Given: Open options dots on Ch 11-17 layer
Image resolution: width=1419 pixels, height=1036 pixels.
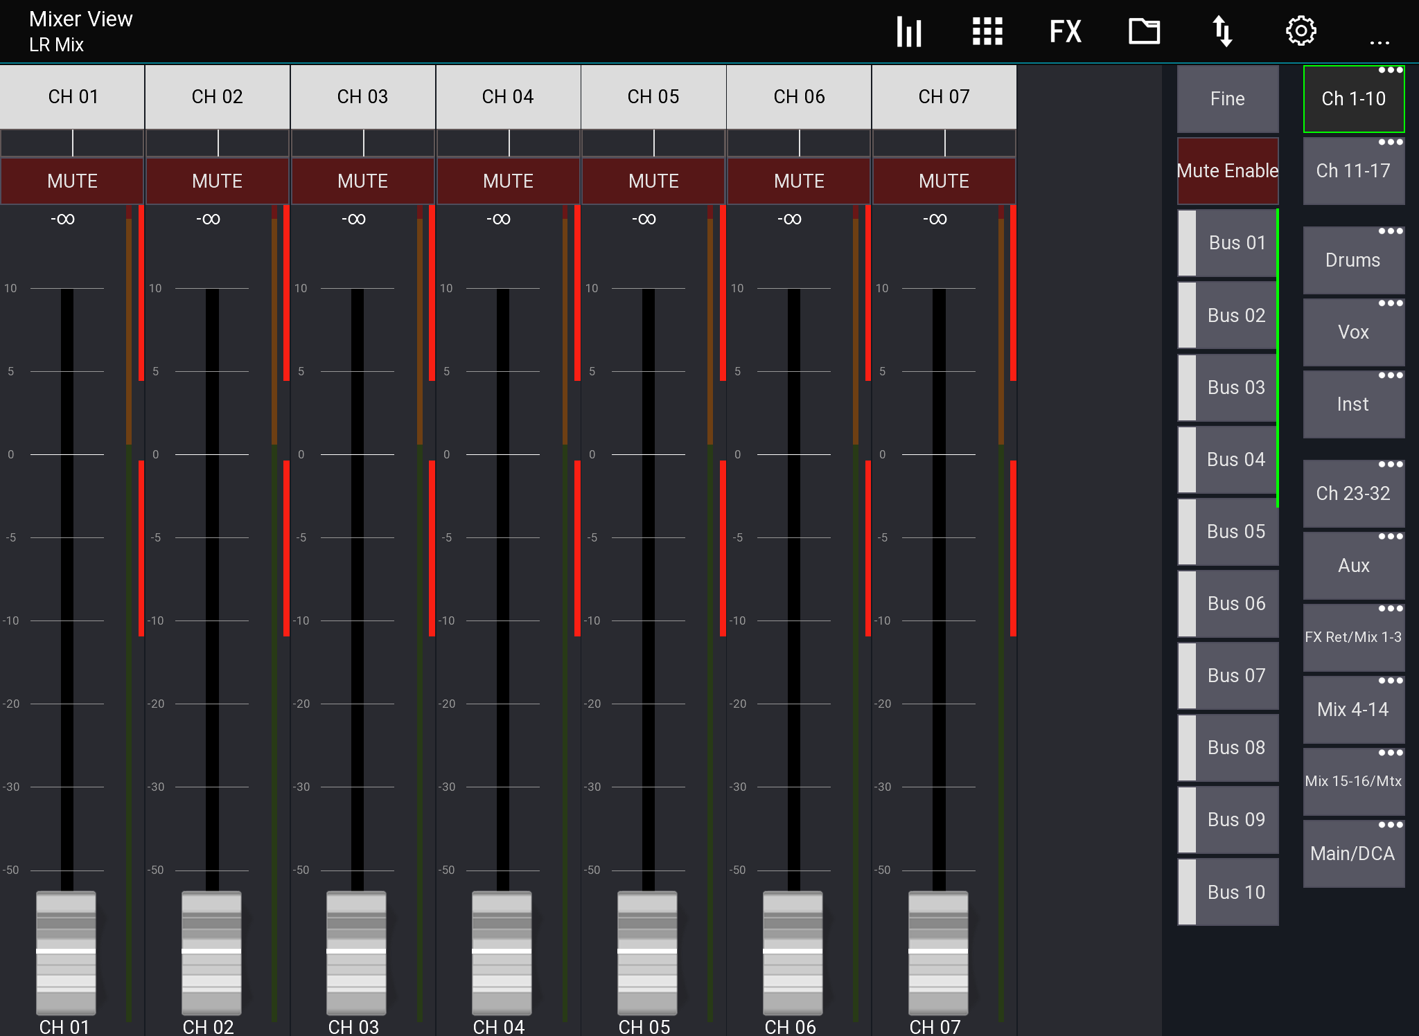Looking at the screenshot, I should (x=1390, y=142).
